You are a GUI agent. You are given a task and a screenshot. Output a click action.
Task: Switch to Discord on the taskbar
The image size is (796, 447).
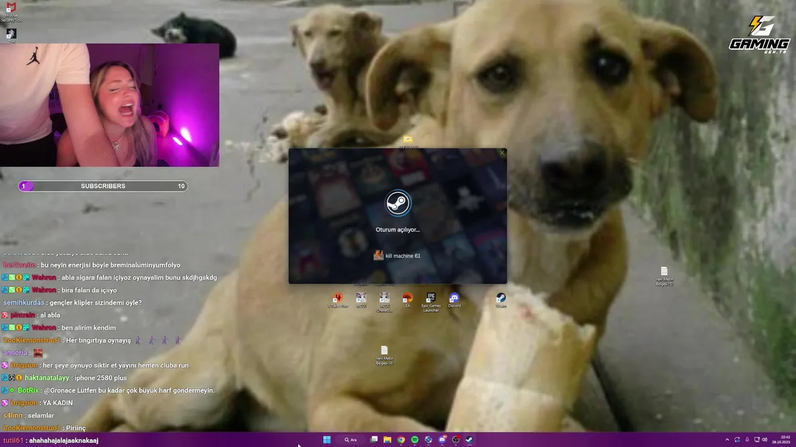click(442, 440)
